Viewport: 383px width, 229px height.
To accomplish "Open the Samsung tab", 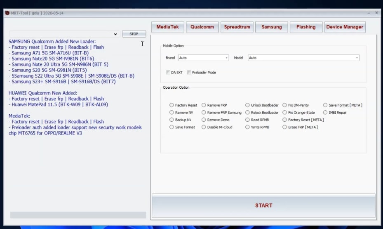I will (x=272, y=27).
